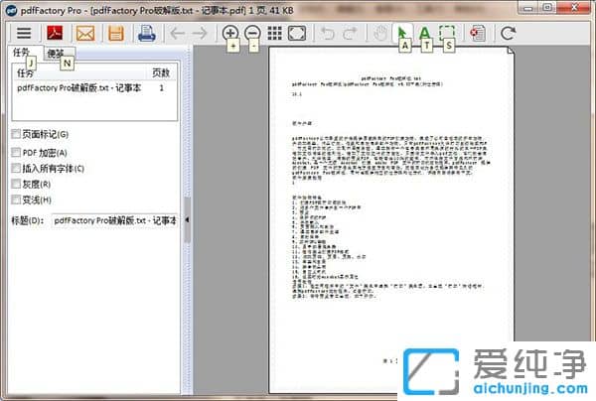Screen dimensions: 596x401
Task: Click the 标题(D) title input field
Action: [114, 220]
